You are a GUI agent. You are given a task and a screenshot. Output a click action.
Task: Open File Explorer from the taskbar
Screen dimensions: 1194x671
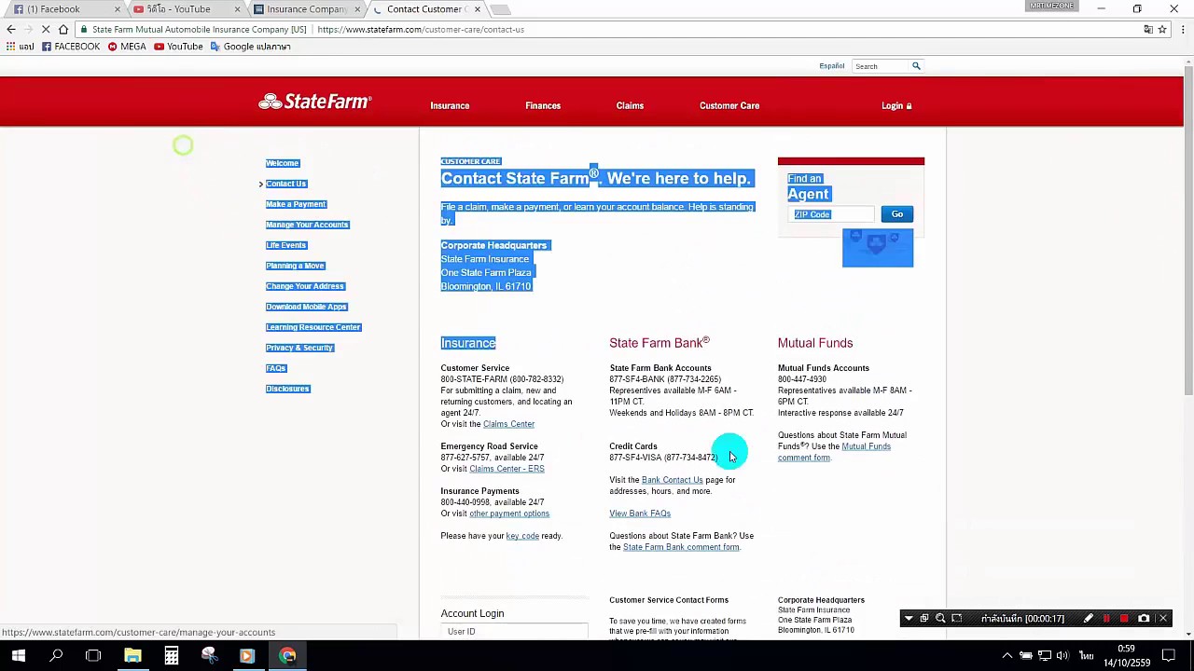point(132,656)
